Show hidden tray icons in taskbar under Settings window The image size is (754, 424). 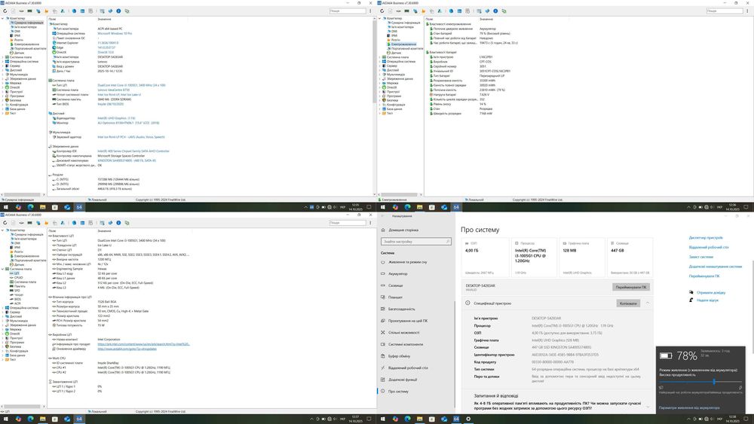coord(688,419)
